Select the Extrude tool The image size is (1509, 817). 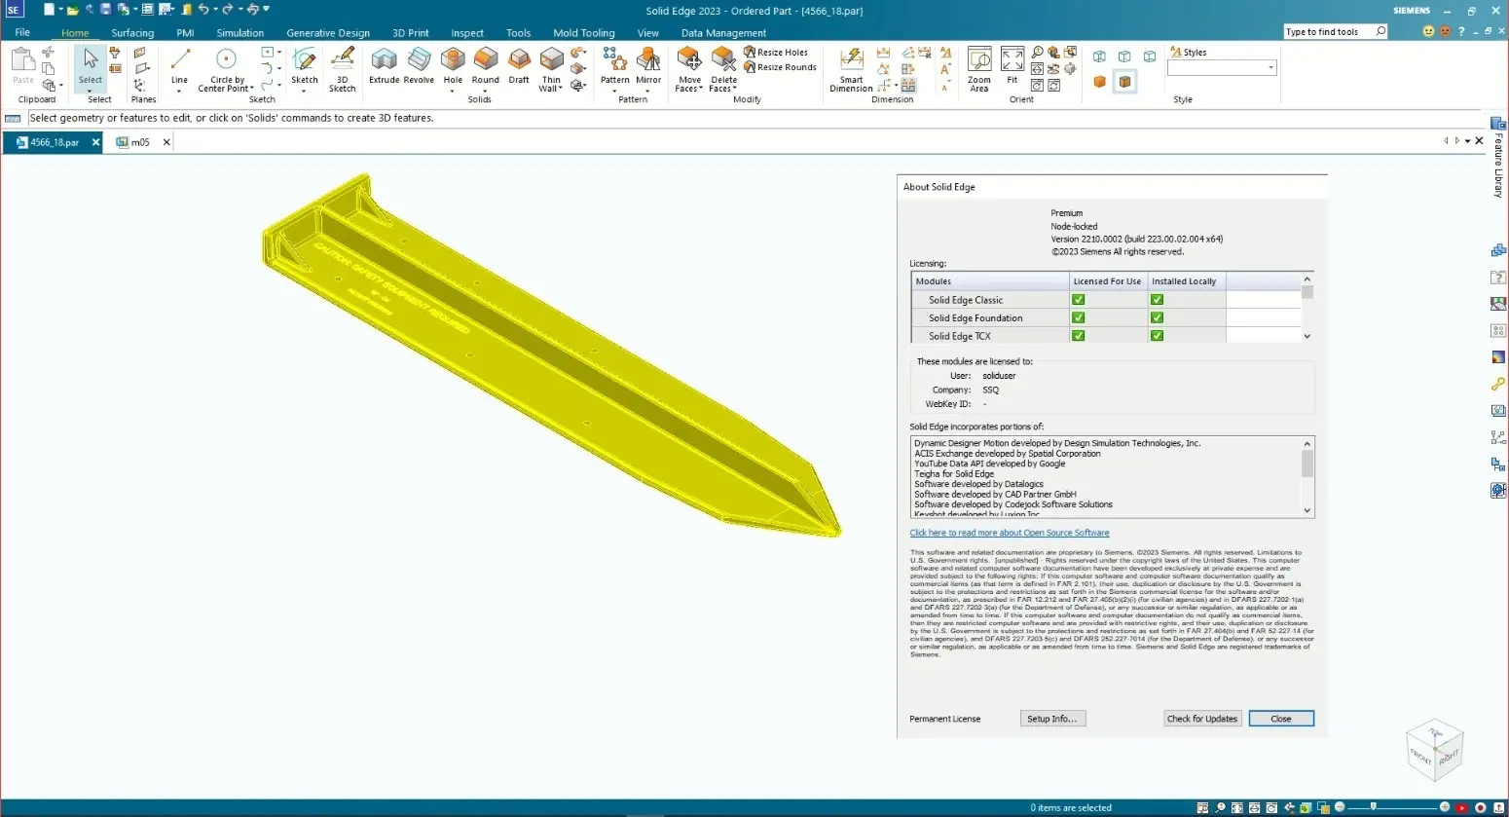click(x=384, y=66)
